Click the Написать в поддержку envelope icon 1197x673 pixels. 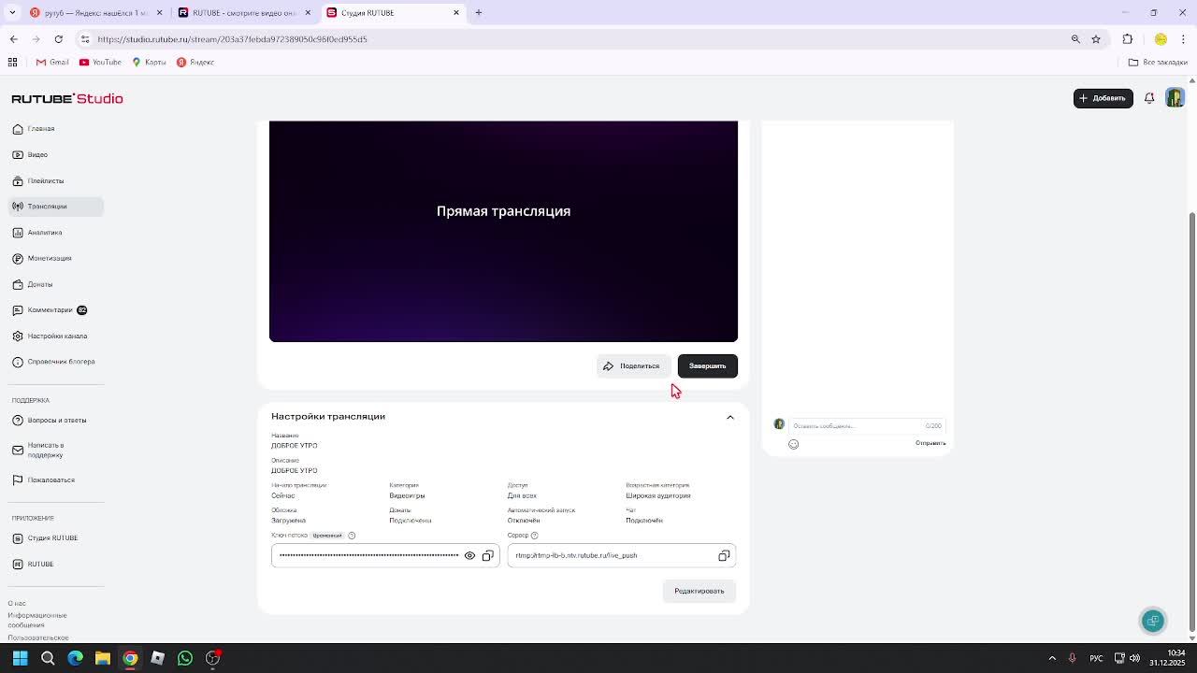[x=18, y=451]
